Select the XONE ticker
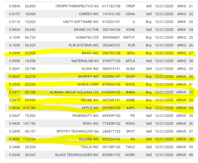This screenshot has width=198, height=163. tap(130, 29)
